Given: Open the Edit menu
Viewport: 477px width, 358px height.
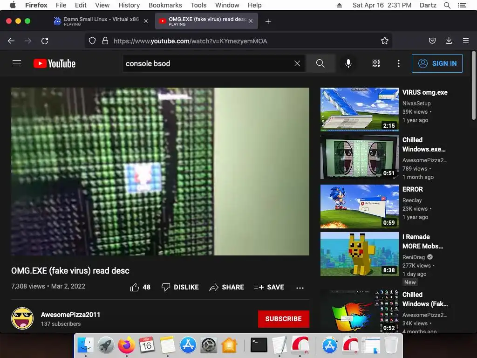Looking at the screenshot, I should coord(81,5).
